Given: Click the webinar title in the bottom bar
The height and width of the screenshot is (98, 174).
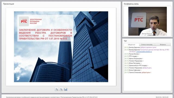Looking at the screenshot, I should click(x=52, y=97).
